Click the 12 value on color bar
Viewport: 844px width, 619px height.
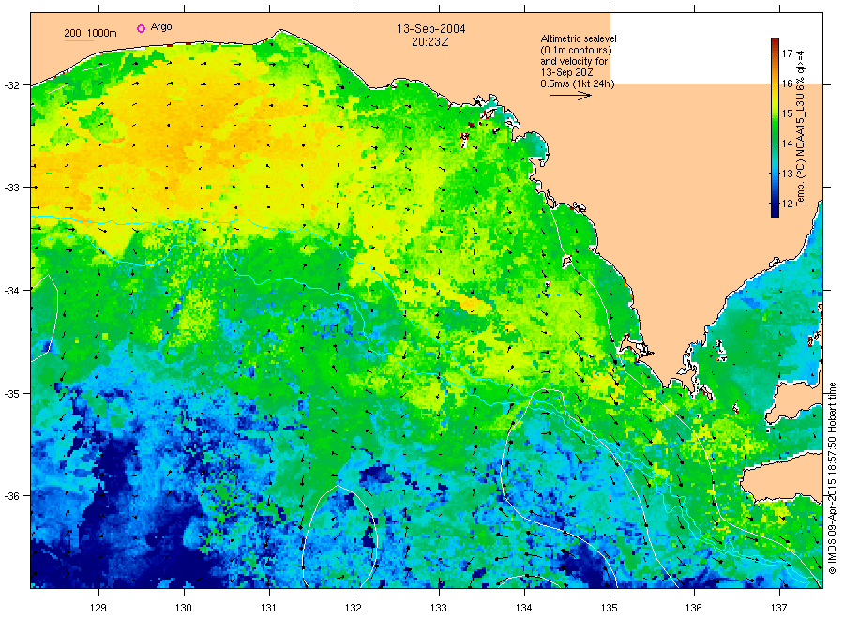788,204
